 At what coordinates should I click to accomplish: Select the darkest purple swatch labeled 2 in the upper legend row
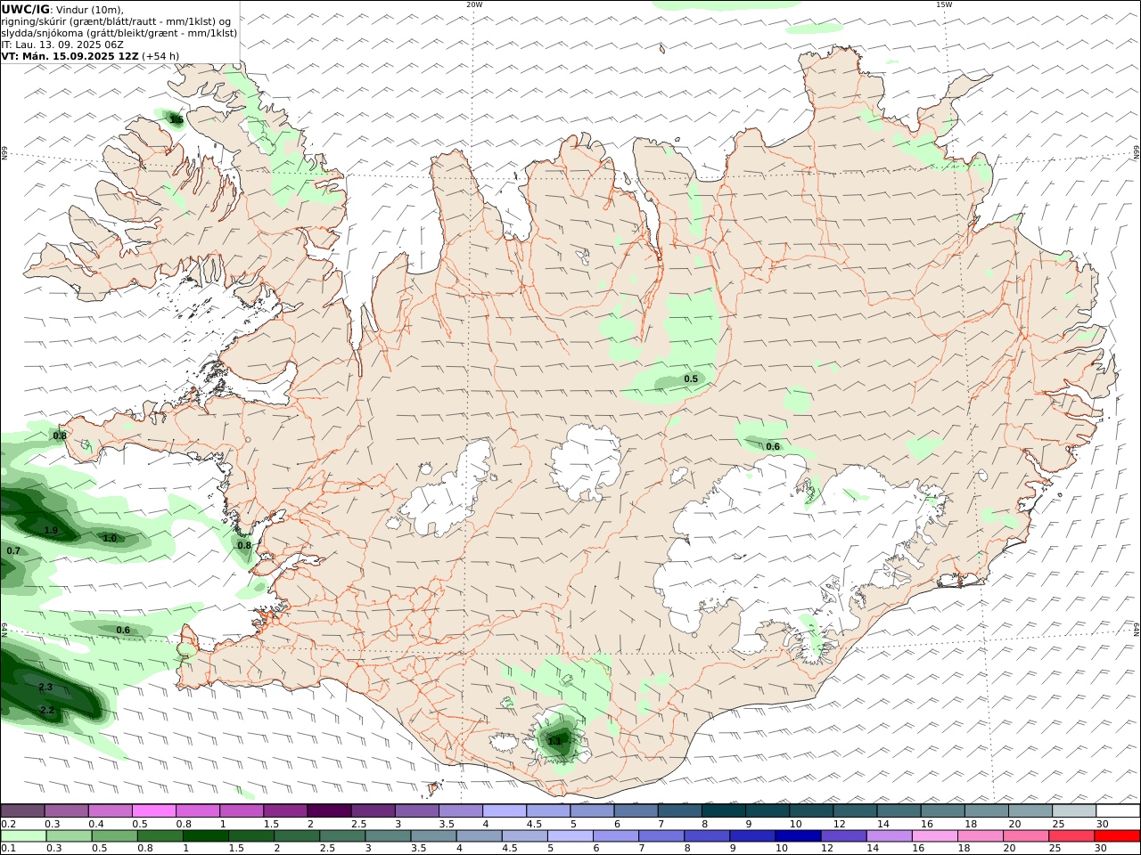328,810
